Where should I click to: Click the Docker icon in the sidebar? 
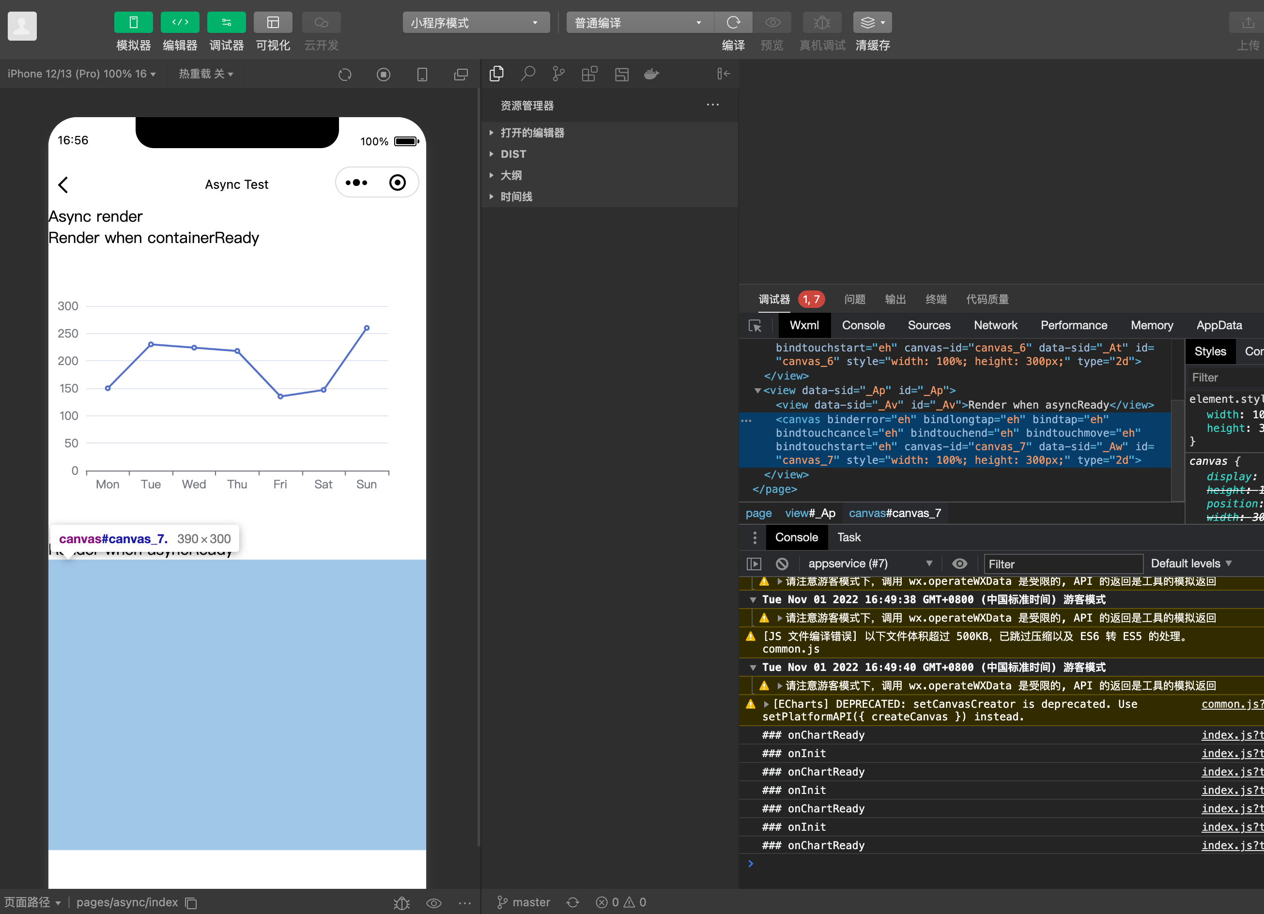click(651, 74)
